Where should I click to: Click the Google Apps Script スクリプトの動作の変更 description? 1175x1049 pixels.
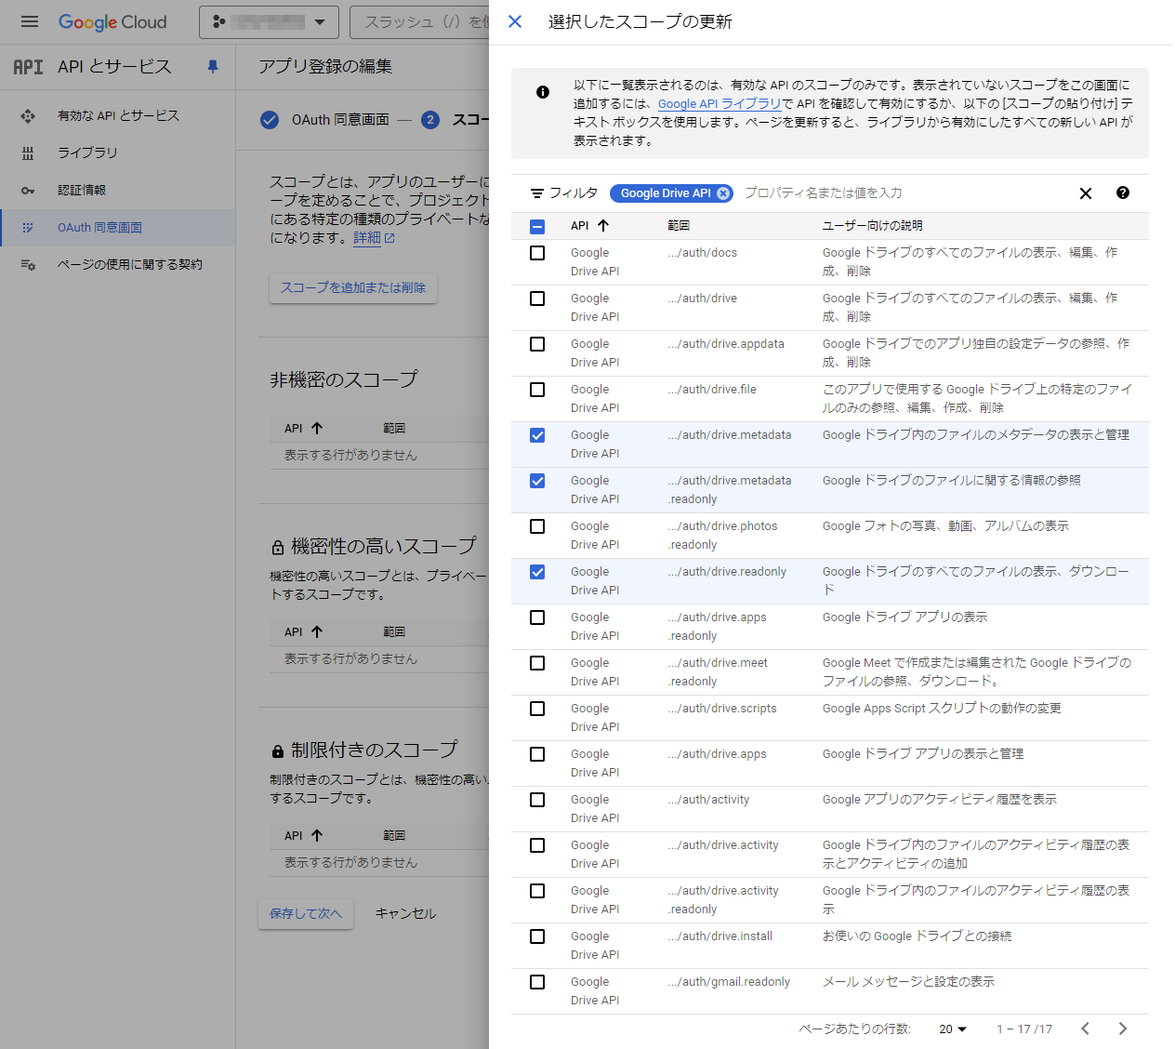click(x=942, y=709)
